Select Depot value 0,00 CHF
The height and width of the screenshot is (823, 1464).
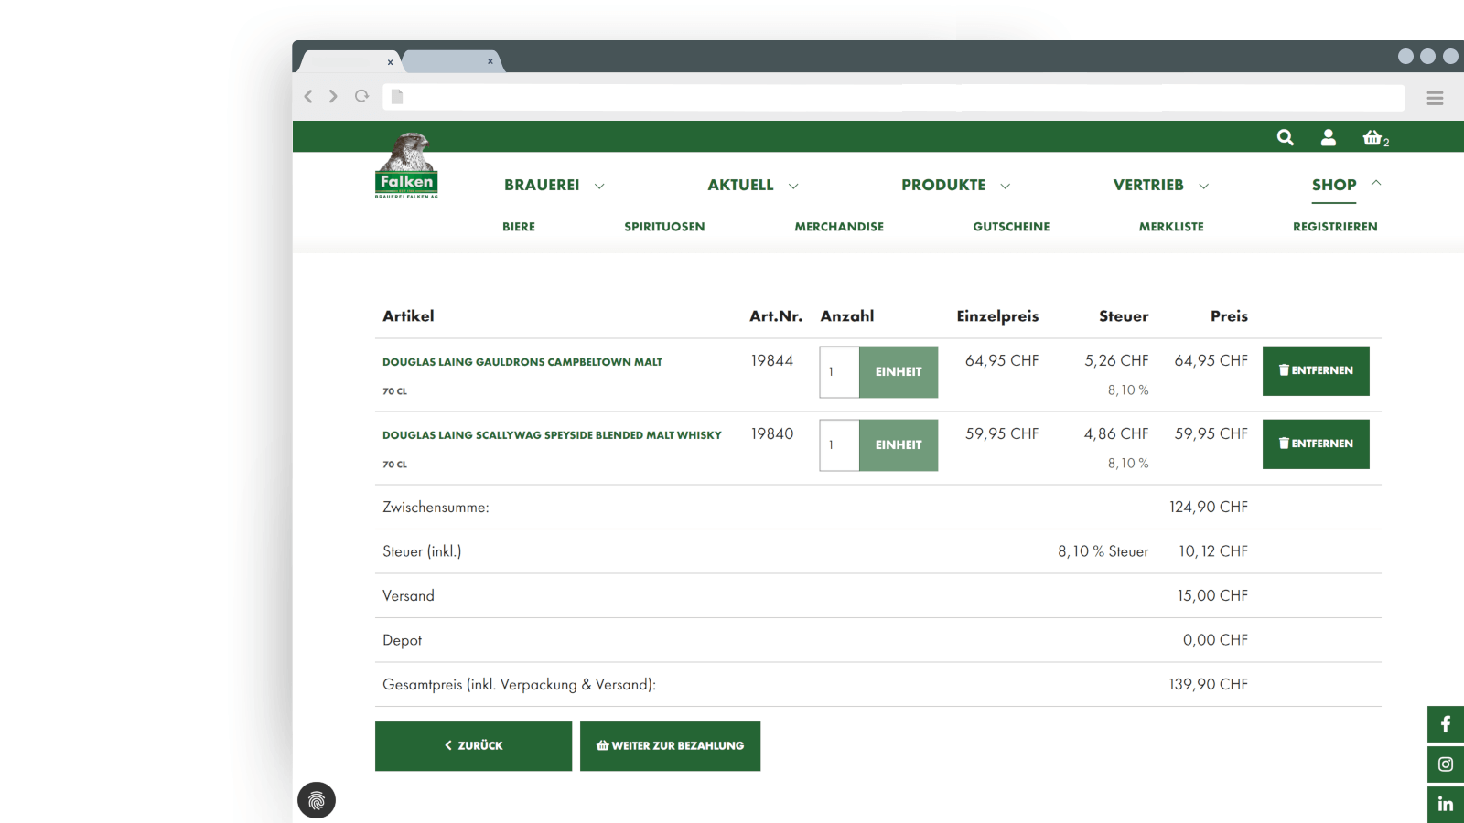[1215, 640]
